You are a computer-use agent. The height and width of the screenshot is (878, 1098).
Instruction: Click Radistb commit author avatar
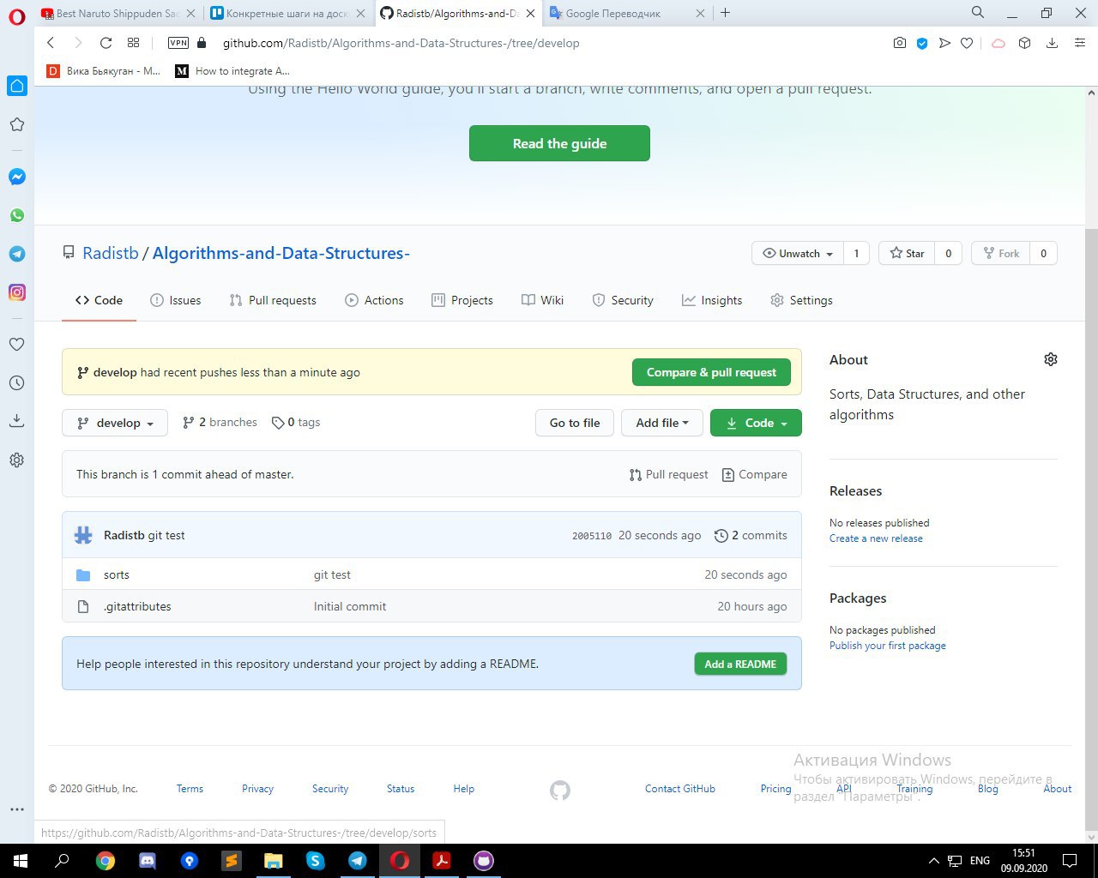tap(83, 535)
